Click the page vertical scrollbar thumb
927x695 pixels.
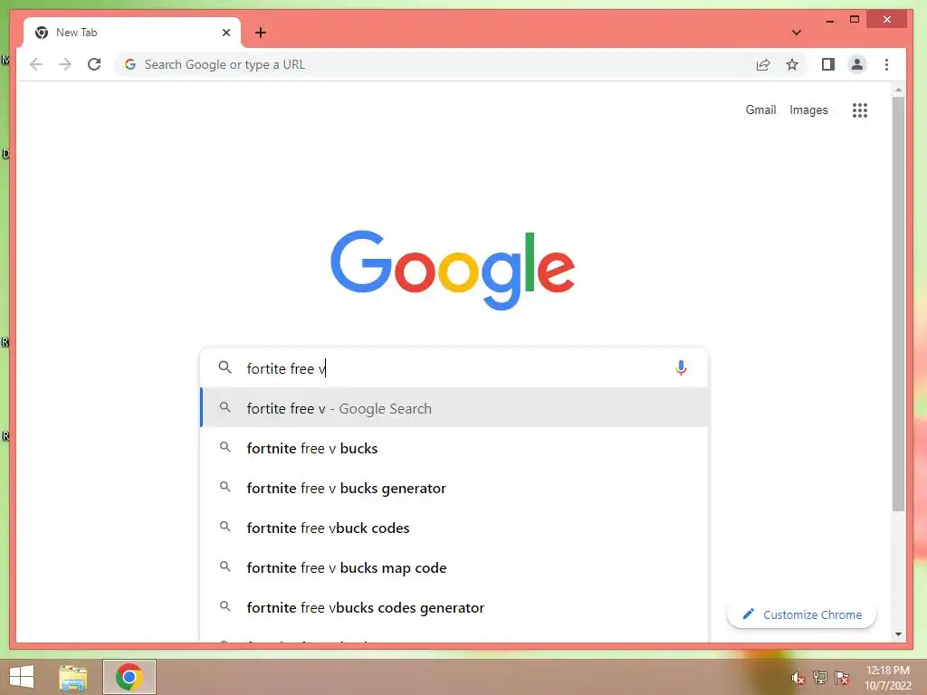coord(898,304)
